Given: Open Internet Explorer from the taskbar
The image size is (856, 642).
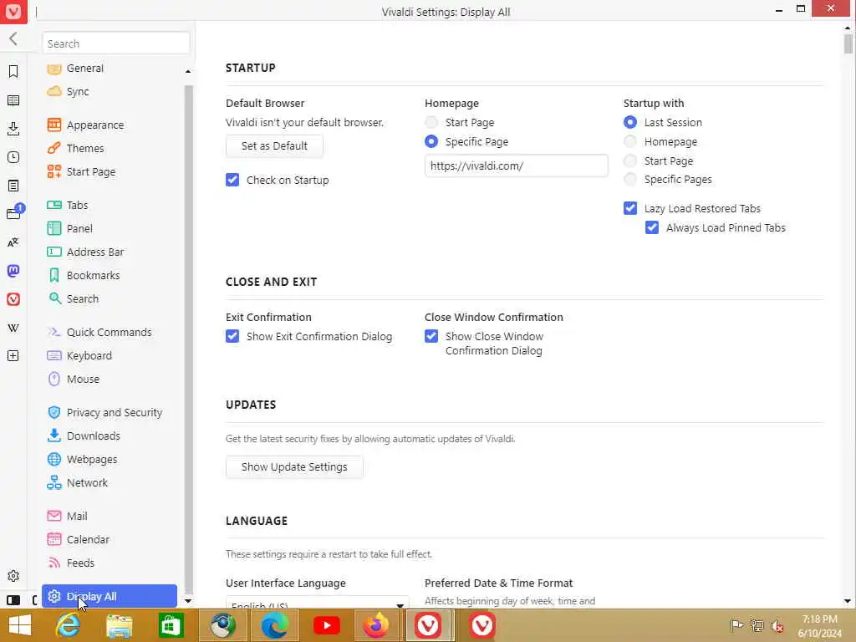Looking at the screenshot, I should (x=69, y=625).
